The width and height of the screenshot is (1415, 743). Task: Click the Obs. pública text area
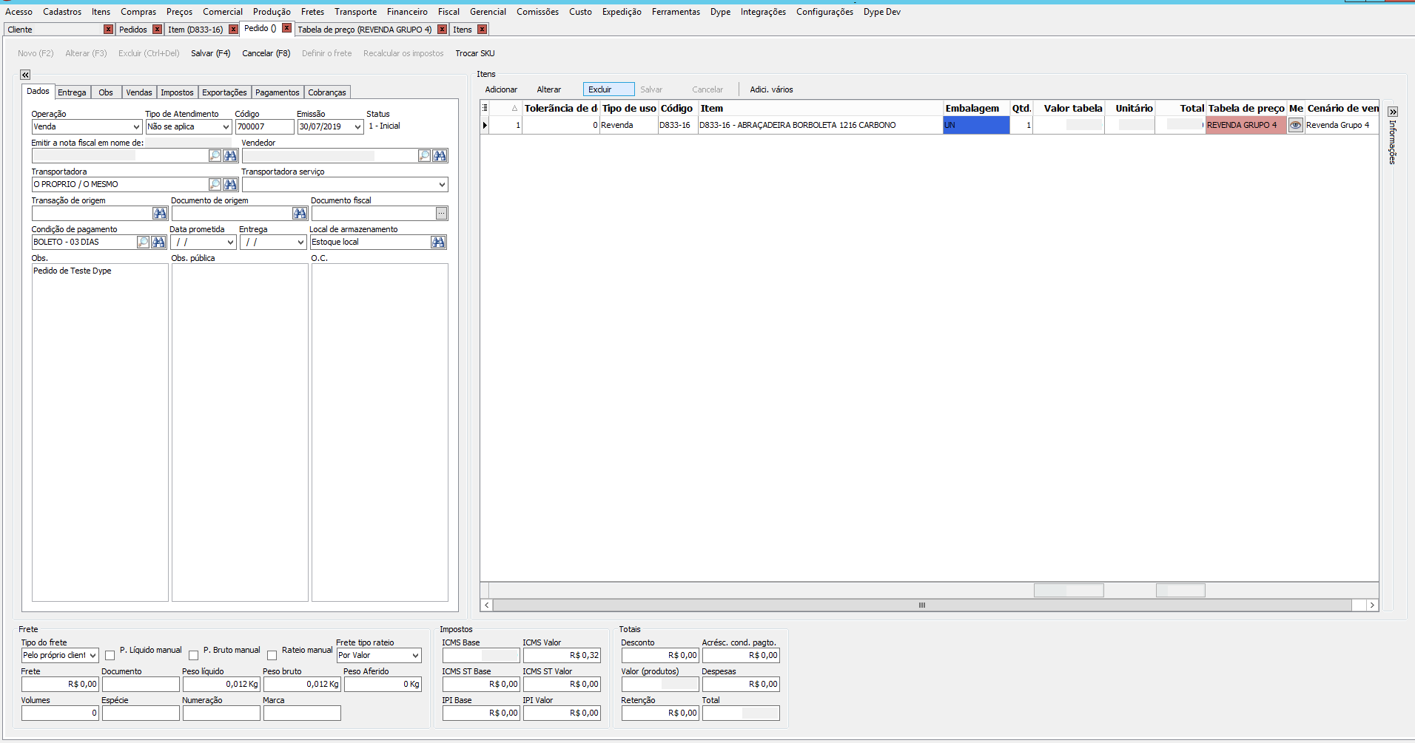pos(240,432)
